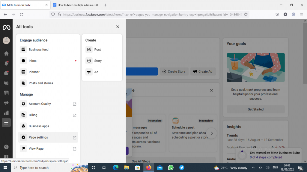This screenshot has width=307, height=172.
Task: Open inbox chat bubble in sidebar
Action: pyautogui.click(x=6, y=73)
